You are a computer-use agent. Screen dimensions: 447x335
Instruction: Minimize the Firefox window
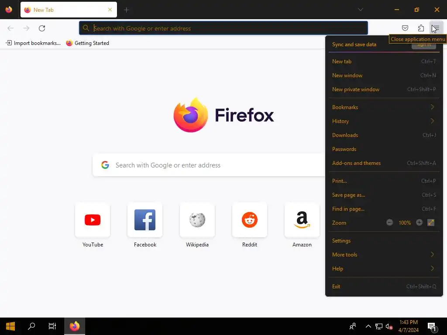(396, 10)
